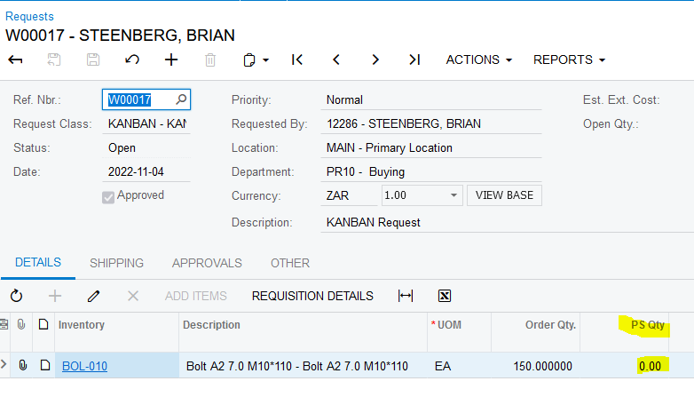The height and width of the screenshot is (413, 694).
Task: Open the currency rate dropdown
Action: [x=454, y=195]
